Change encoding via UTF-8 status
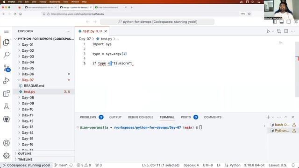Image resolution: width=299 pixels, height=168 pixels. [207, 165]
